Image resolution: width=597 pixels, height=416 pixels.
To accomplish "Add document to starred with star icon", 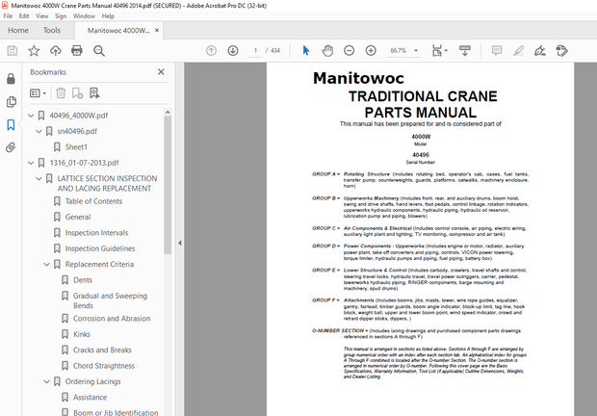I will (x=34, y=51).
